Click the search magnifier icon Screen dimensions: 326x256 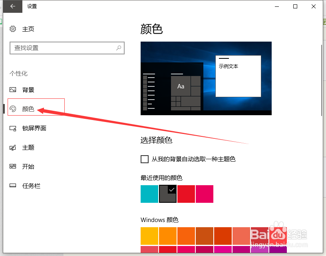[x=119, y=48]
